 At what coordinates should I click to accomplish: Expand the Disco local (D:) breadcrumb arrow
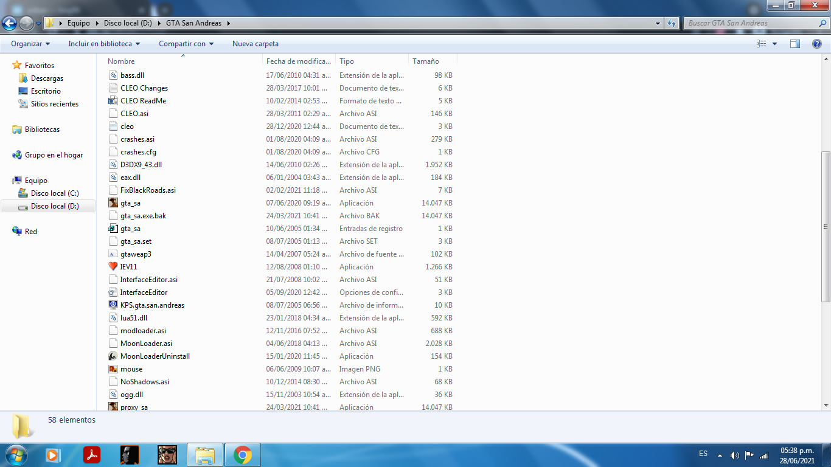pyautogui.click(x=161, y=23)
